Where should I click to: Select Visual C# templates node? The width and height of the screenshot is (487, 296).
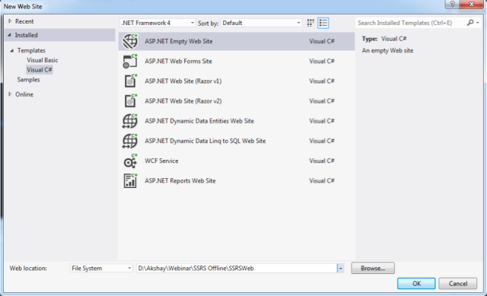click(40, 70)
